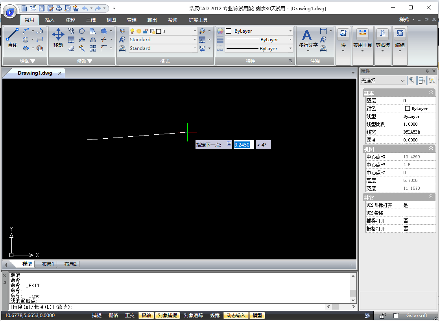Select the mirror tool

tap(93, 40)
